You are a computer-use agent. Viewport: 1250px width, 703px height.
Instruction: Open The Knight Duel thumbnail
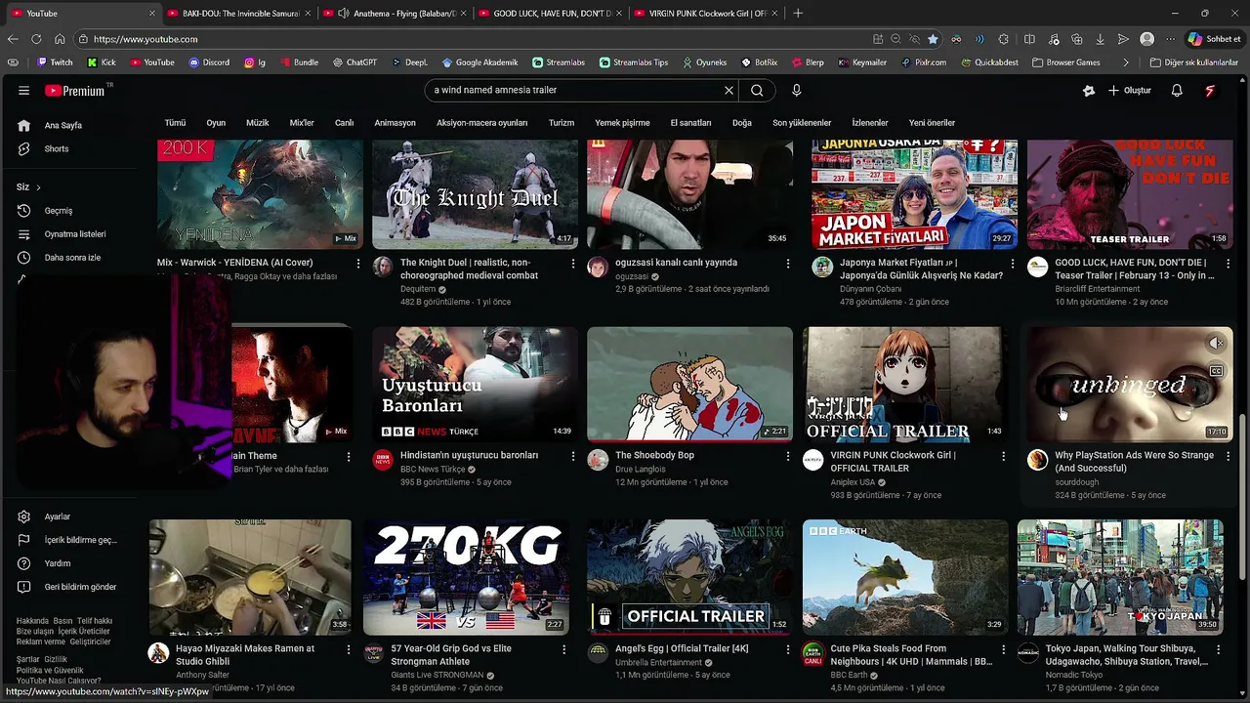coord(475,192)
